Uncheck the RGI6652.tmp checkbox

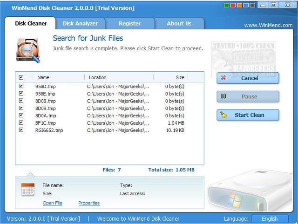[x=21, y=130]
